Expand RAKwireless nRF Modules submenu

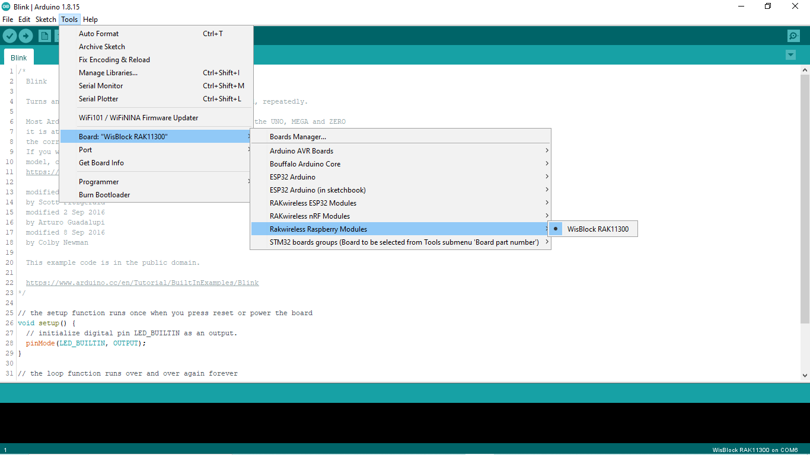click(401, 216)
